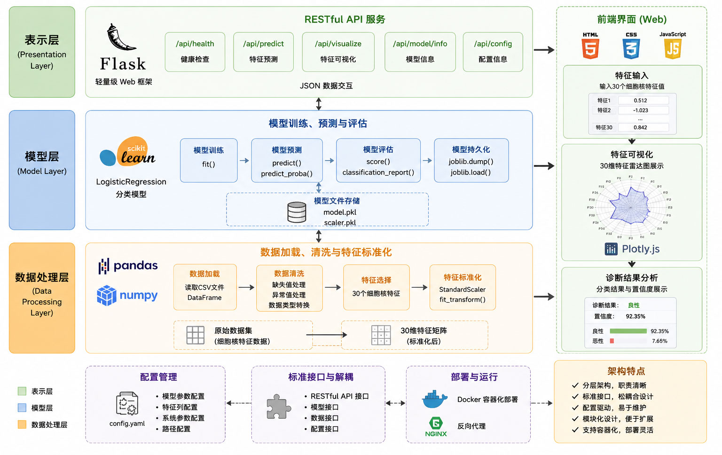Screen dimensions: 722x455
Task: Click the HTML5 shield icon
Action: [590, 49]
